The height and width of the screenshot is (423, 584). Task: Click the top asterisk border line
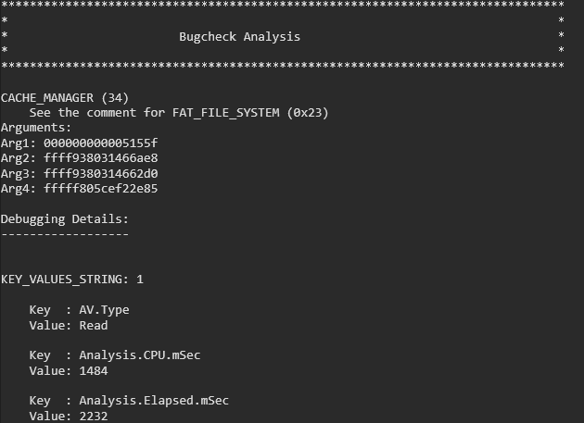283,6
